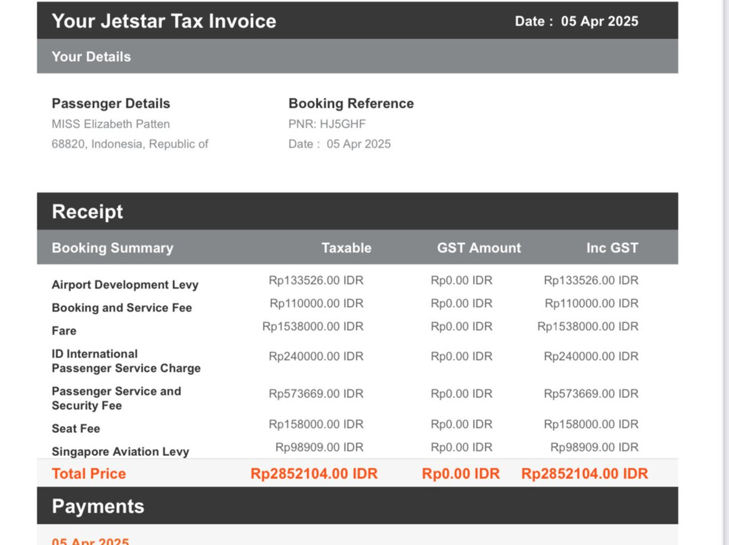Click the "Inc GST" column header
The height and width of the screenshot is (545, 729).
(612, 248)
